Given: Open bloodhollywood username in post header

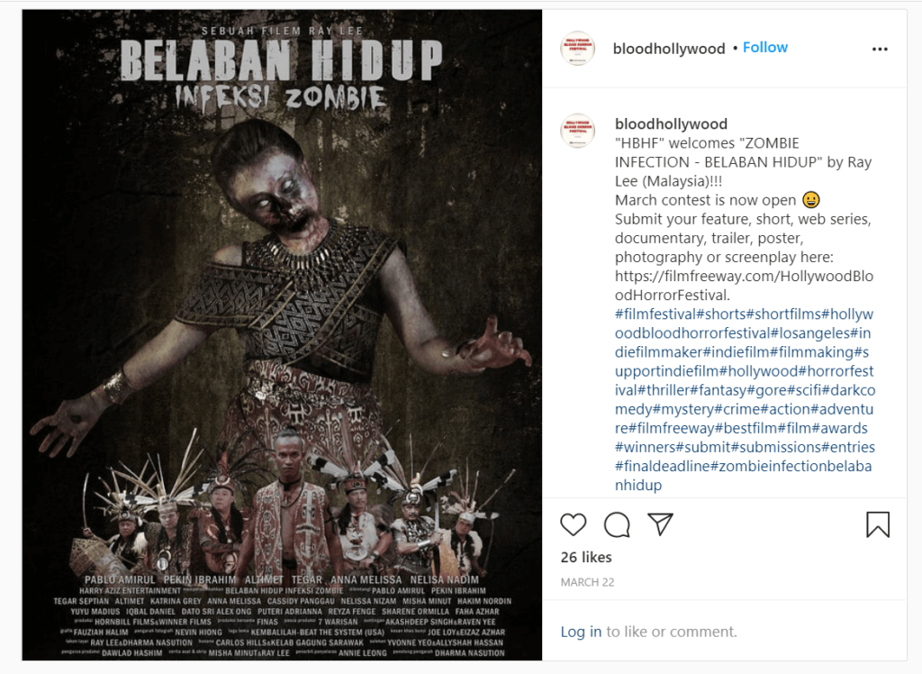Looking at the screenshot, I should 669,49.
